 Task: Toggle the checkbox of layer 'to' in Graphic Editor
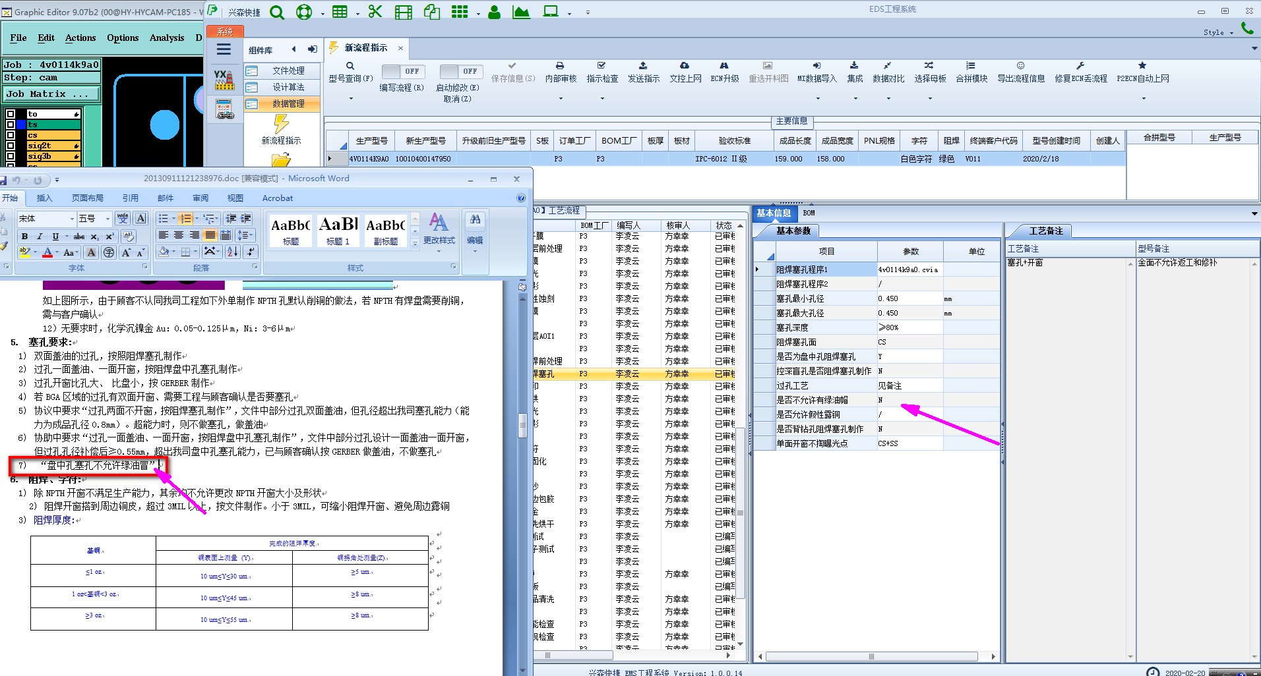coord(11,114)
